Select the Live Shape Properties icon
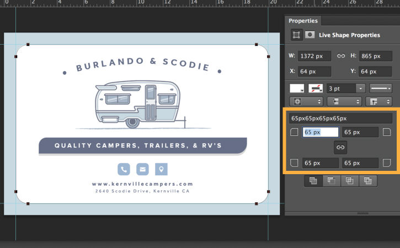400x248 pixels. click(x=297, y=35)
